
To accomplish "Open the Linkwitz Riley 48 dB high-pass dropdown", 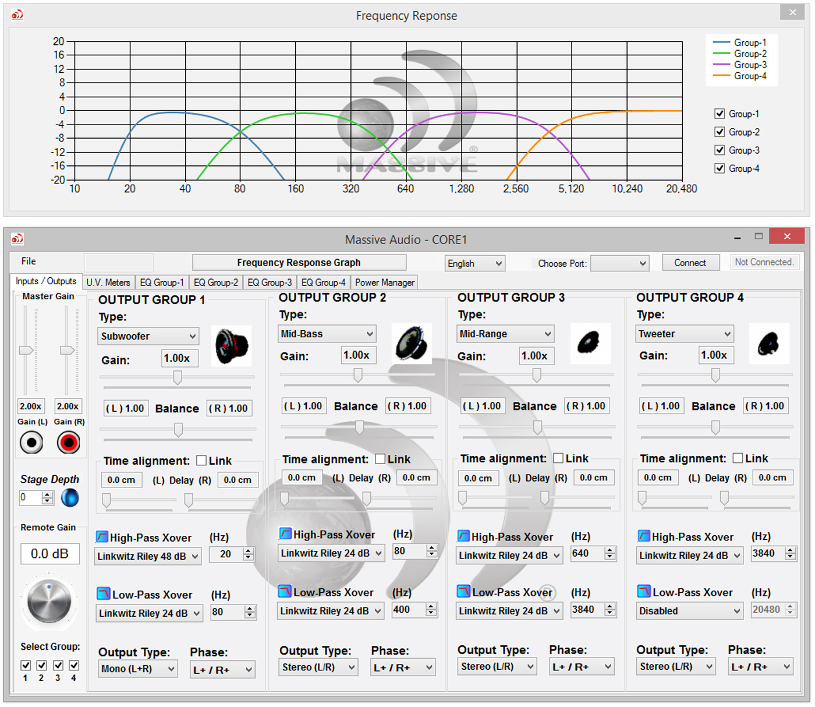I will click(148, 556).
